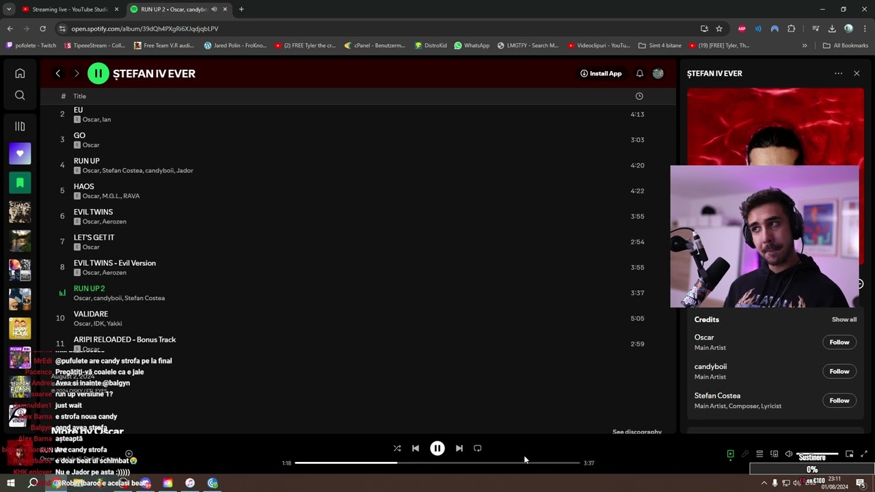Open the Adblock Plus extension
This screenshot has height=492, width=875.
pyautogui.click(x=742, y=29)
